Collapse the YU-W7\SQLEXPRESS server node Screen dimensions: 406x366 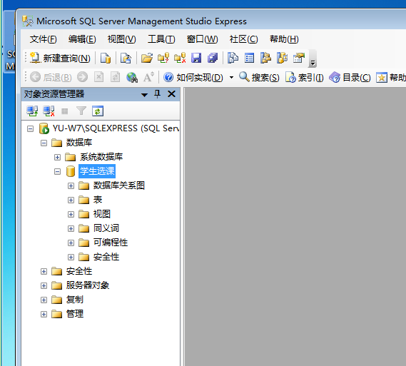tap(30, 128)
